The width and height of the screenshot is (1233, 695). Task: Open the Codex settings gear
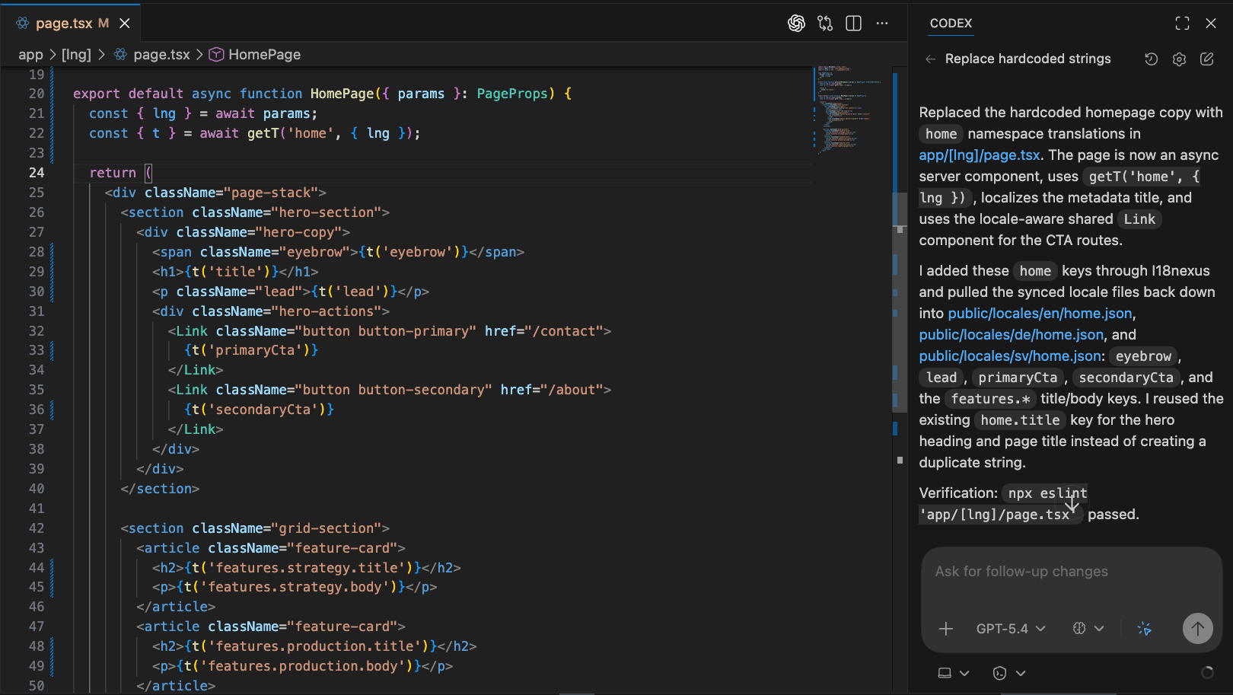tap(1179, 59)
